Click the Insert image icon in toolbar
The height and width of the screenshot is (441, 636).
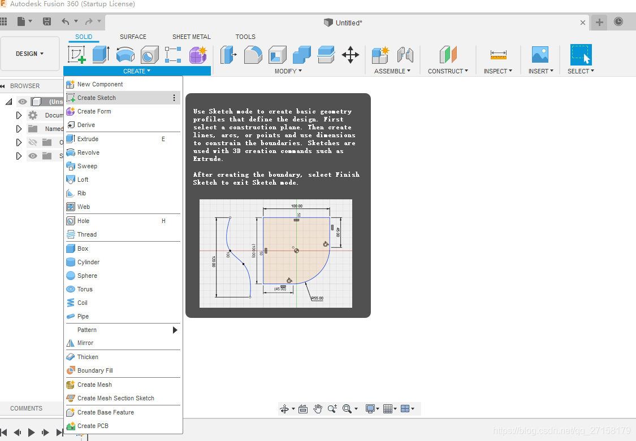coord(540,55)
